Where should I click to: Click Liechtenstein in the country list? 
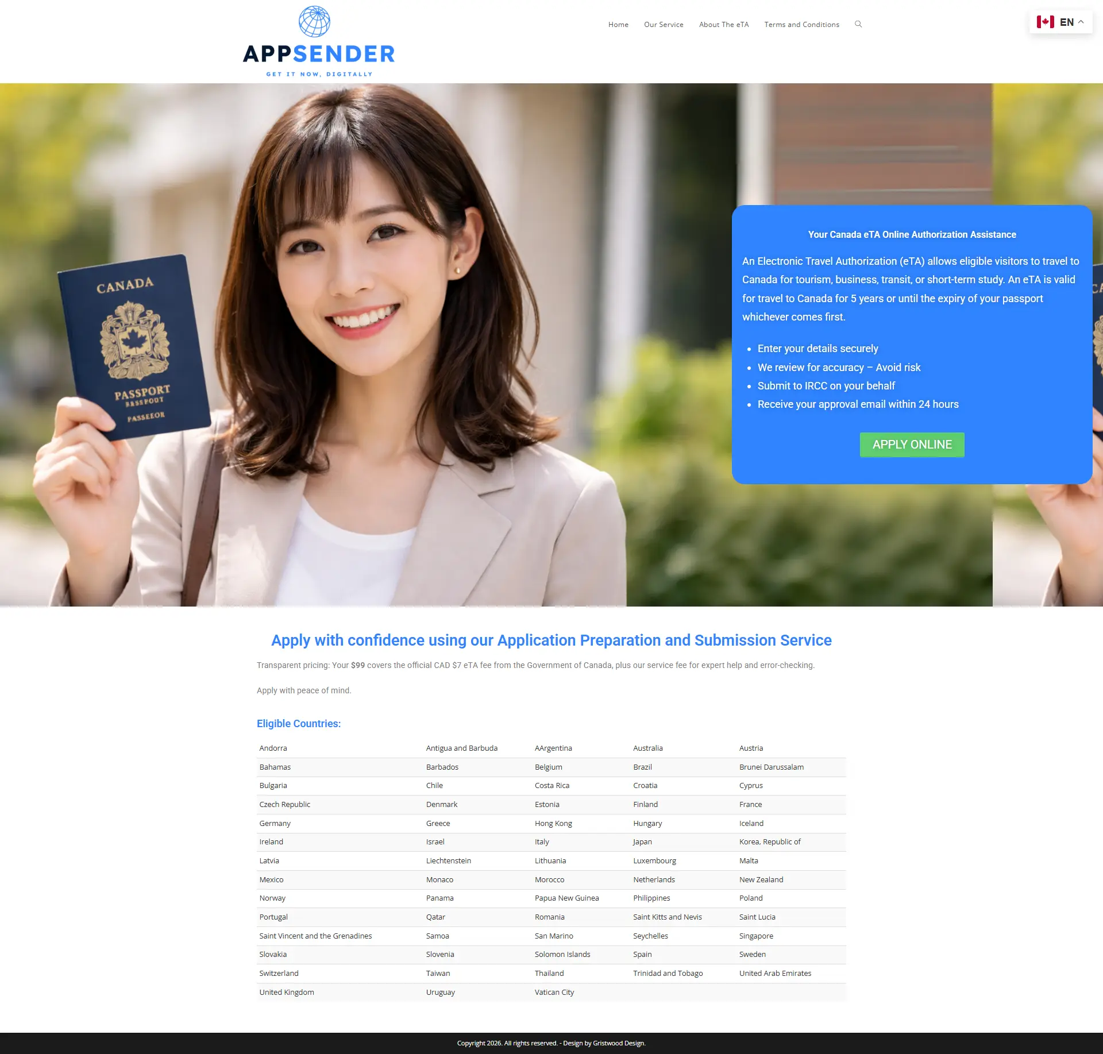[x=449, y=861]
